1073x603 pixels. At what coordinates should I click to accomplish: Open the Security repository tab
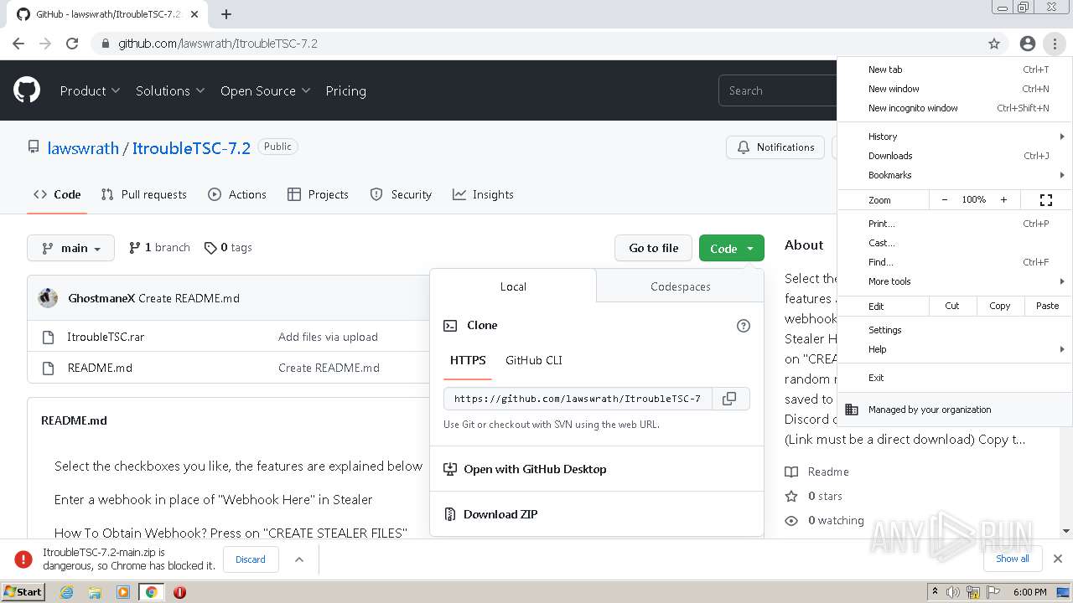point(401,194)
